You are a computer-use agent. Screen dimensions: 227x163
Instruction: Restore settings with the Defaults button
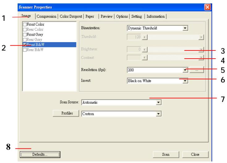40,154
